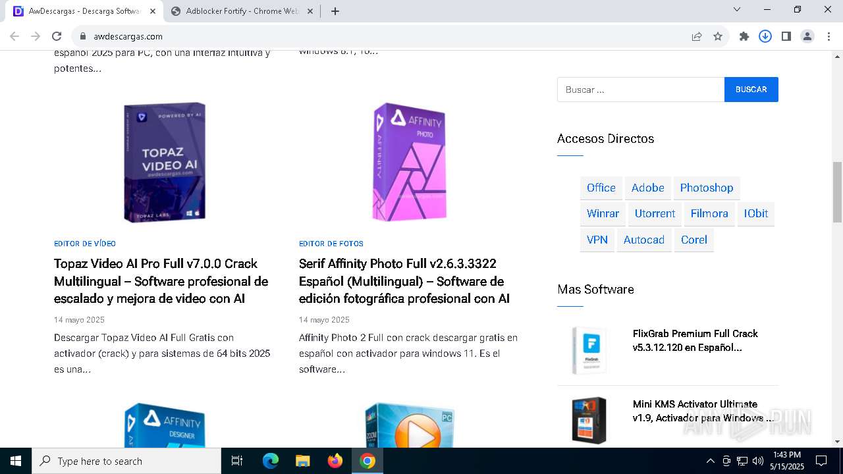Expand the tab search chevron
Image resolution: width=843 pixels, height=474 pixels.
tap(737, 9)
